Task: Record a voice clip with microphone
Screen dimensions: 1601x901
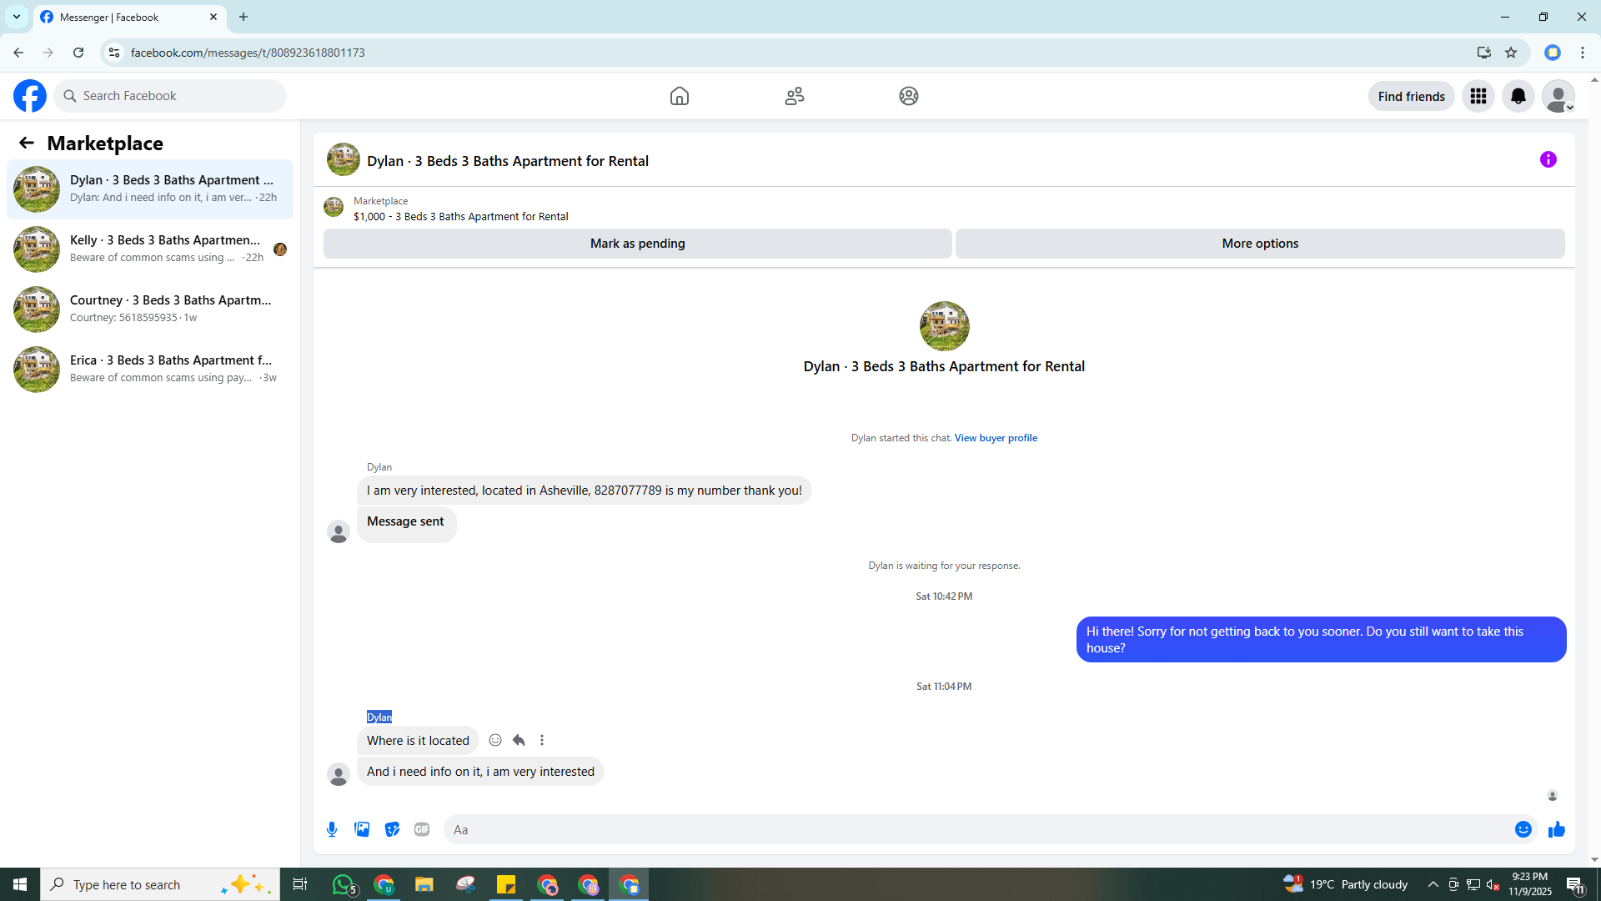Action: click(x=332, y=829)
